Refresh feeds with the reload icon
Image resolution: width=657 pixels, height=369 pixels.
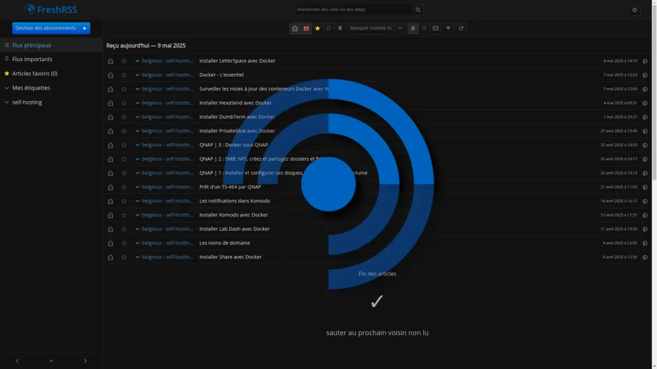(x=461, y=28)
